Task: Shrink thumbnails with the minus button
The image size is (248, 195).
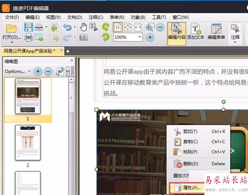Action: click(48, 71)
